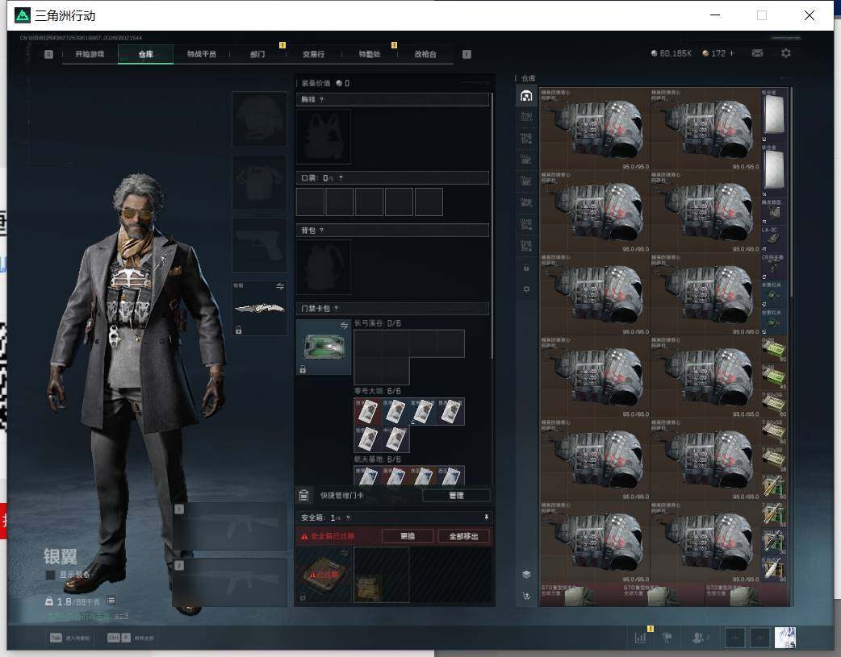This screenshot has height=657, width=841.
Task: Swap the melee knife via arrows icon
Action: (279, 287)
